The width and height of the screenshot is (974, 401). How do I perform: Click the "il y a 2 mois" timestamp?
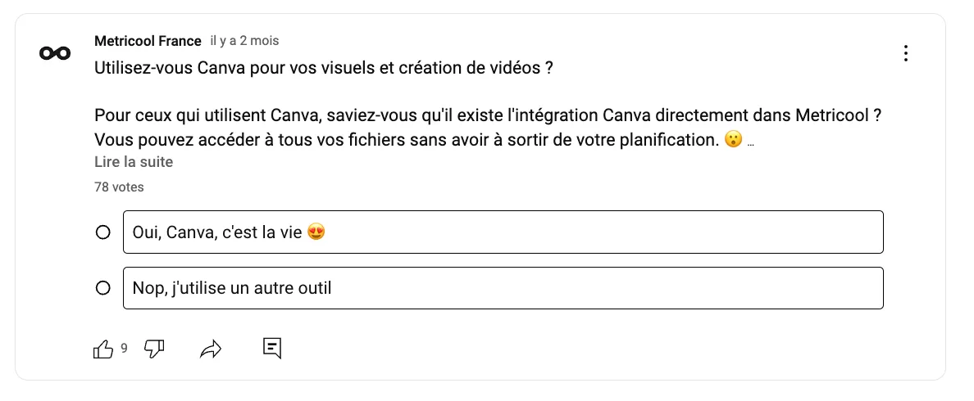click(243, 41)
